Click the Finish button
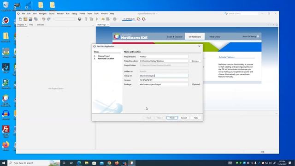Viewport: 295px width, 166px height. (172, 118)
